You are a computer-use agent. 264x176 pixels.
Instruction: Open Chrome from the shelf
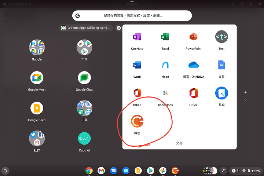click(x=89, y=171)
